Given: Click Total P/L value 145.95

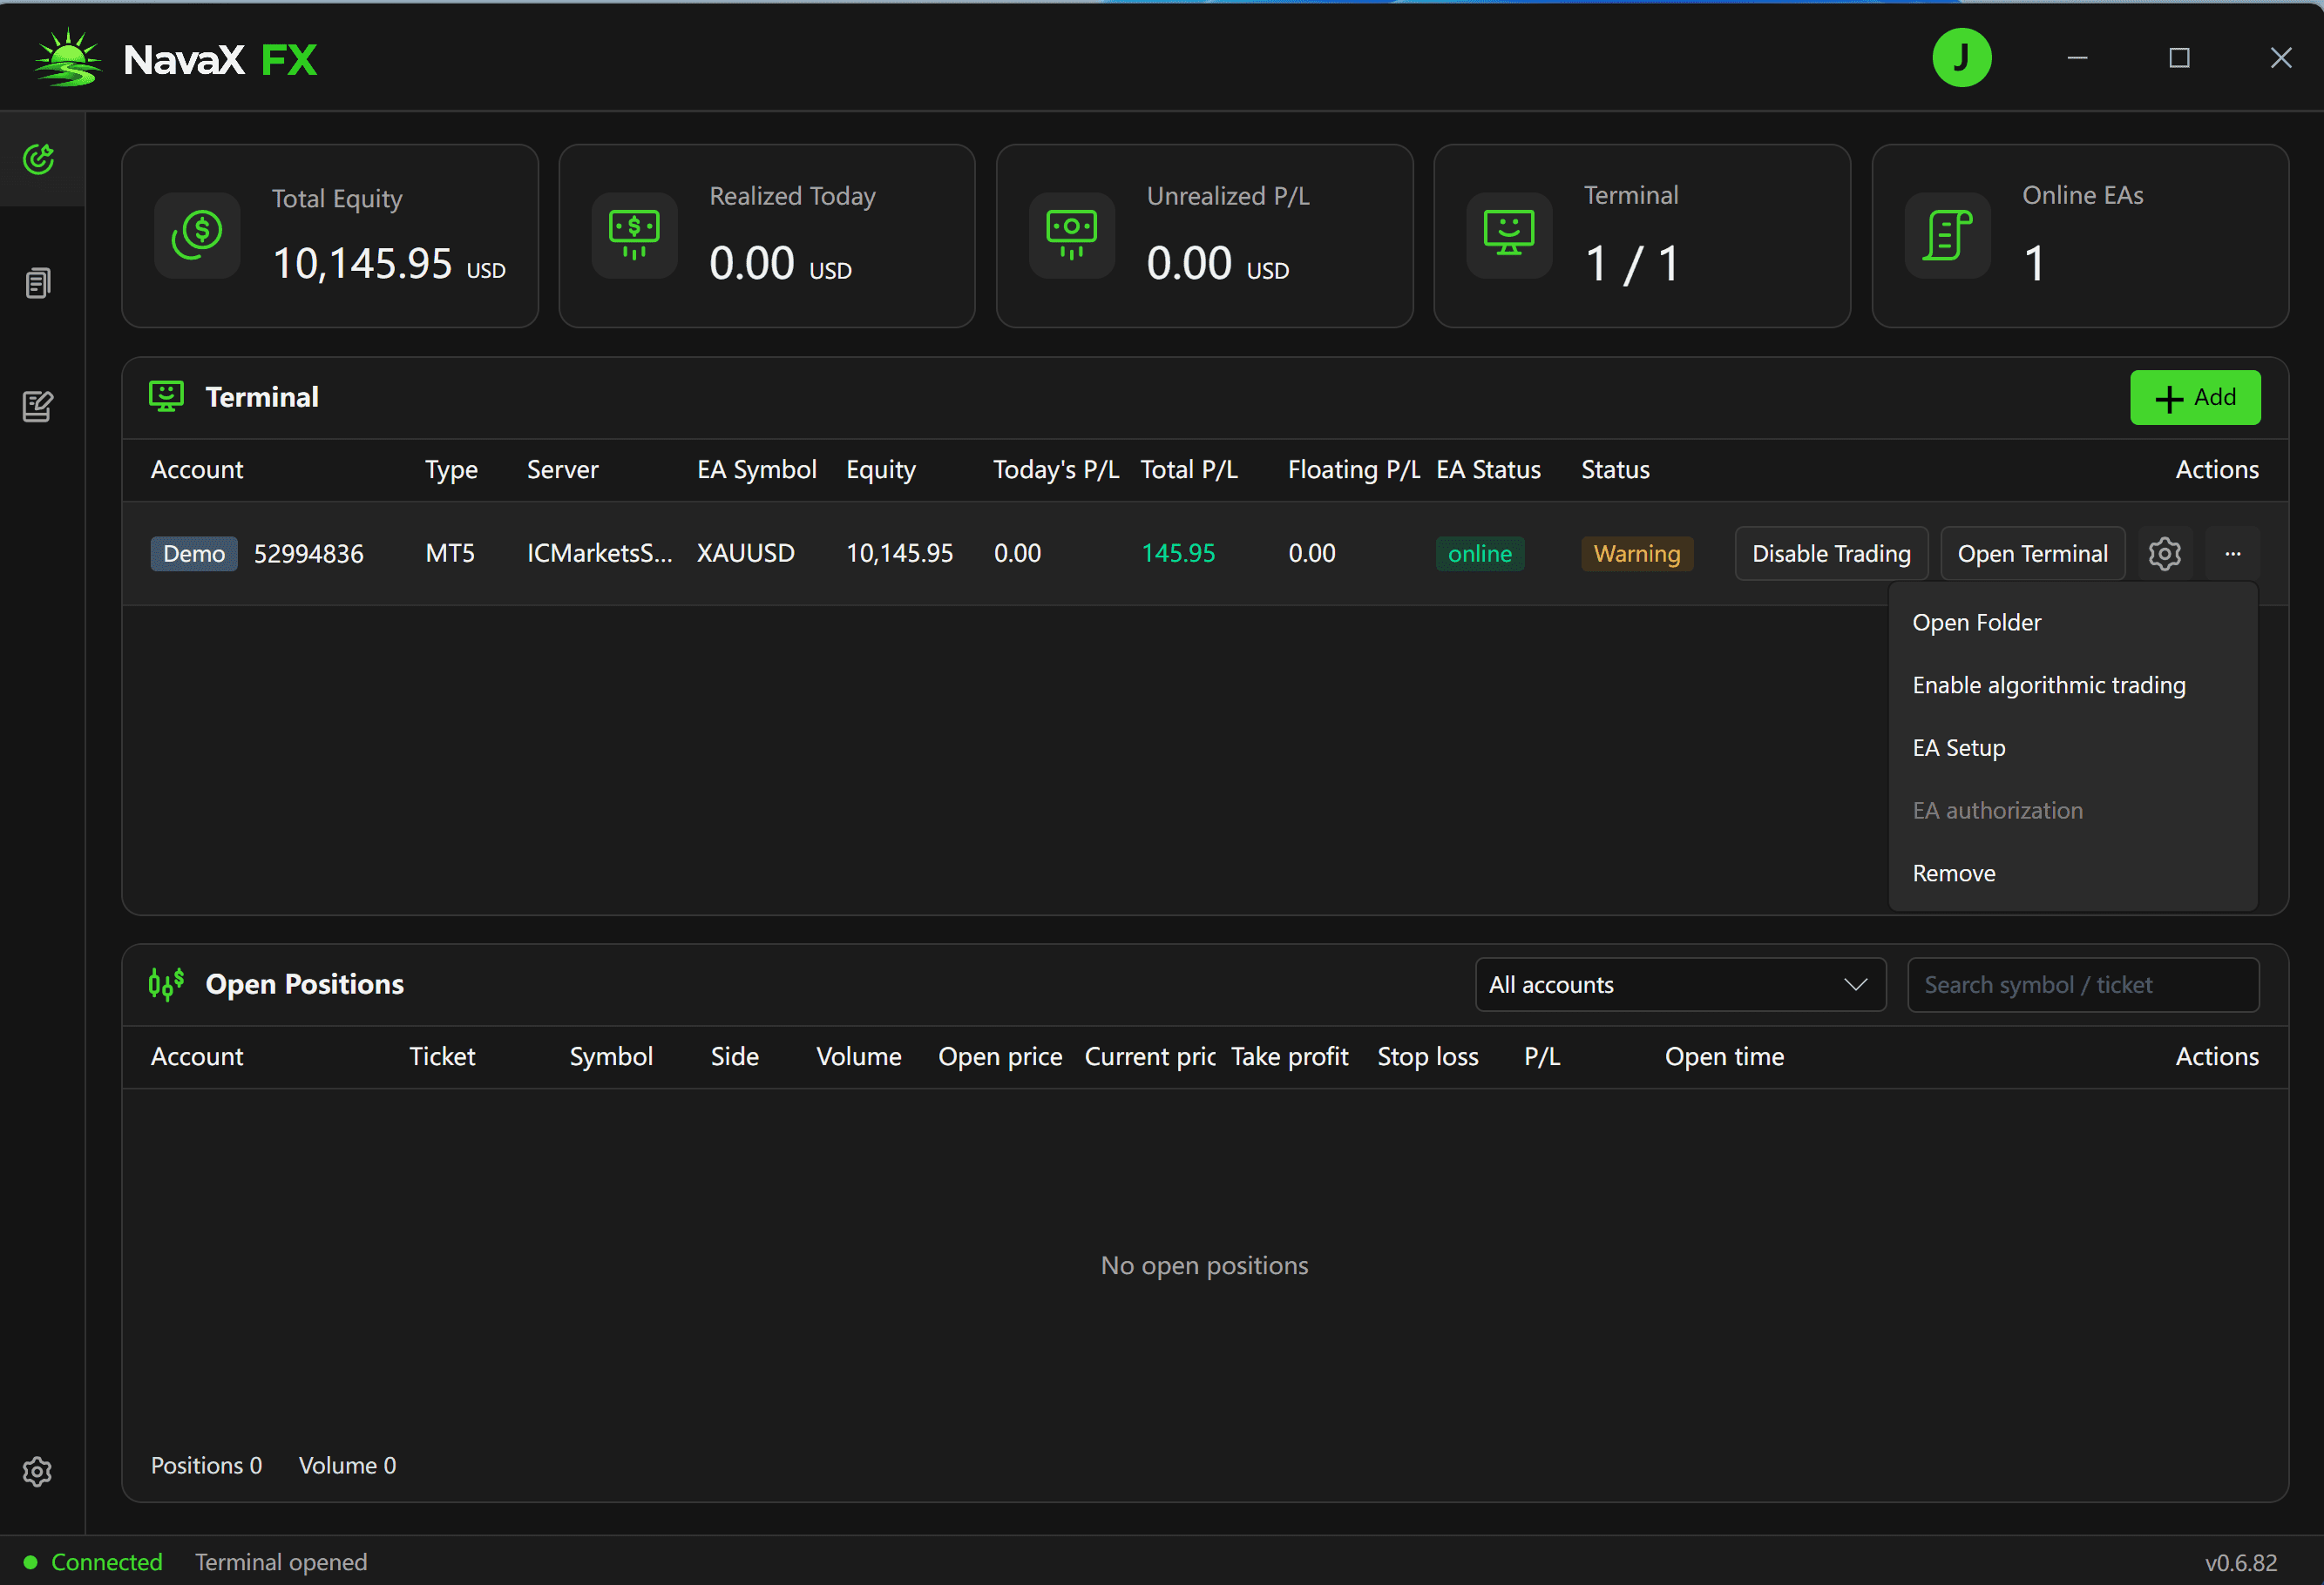Looking at the screenshot, I should tap(1178, 554).
